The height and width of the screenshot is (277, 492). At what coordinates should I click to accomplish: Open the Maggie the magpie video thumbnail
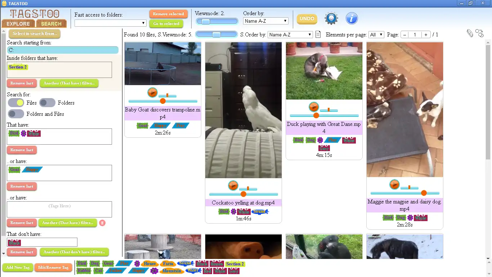point(405,110)
